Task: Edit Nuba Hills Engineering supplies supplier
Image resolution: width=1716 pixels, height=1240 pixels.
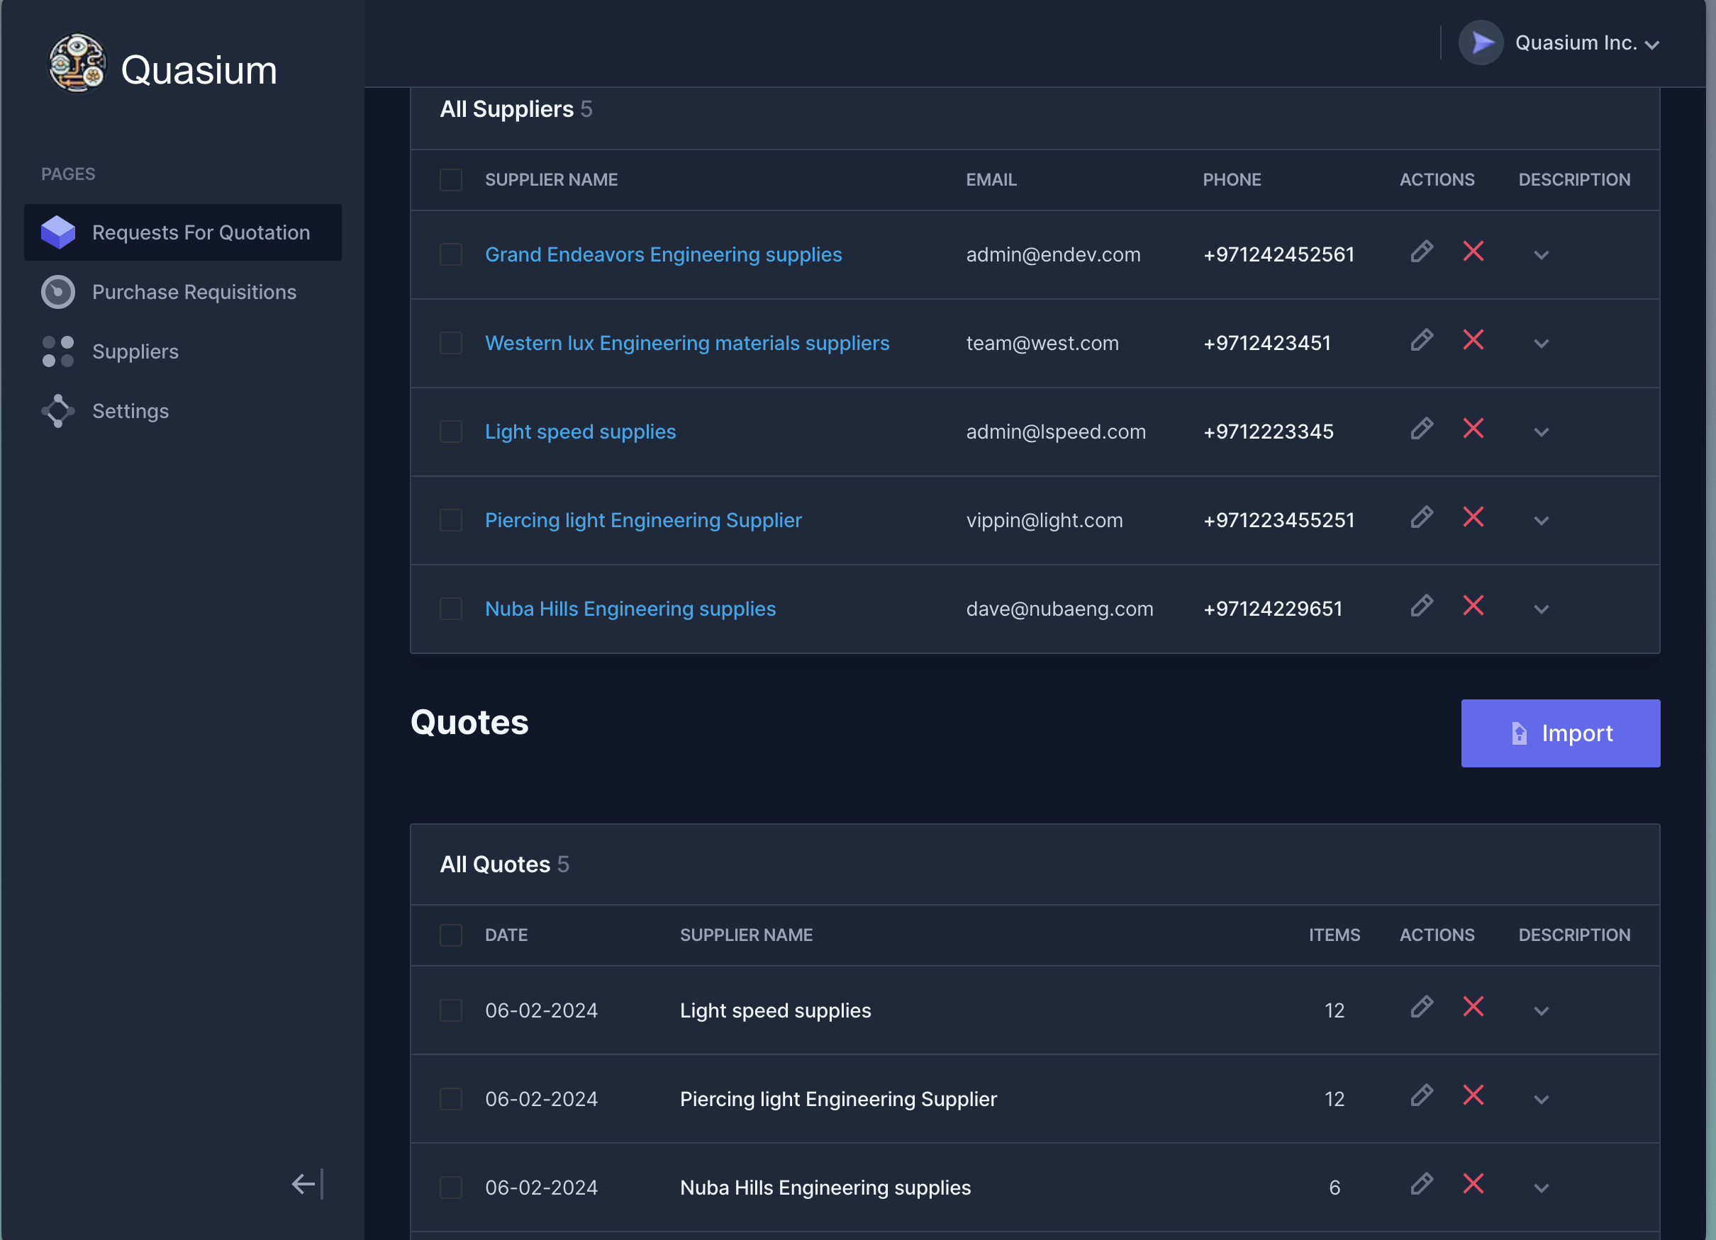Action: [x=1422, y=606]
